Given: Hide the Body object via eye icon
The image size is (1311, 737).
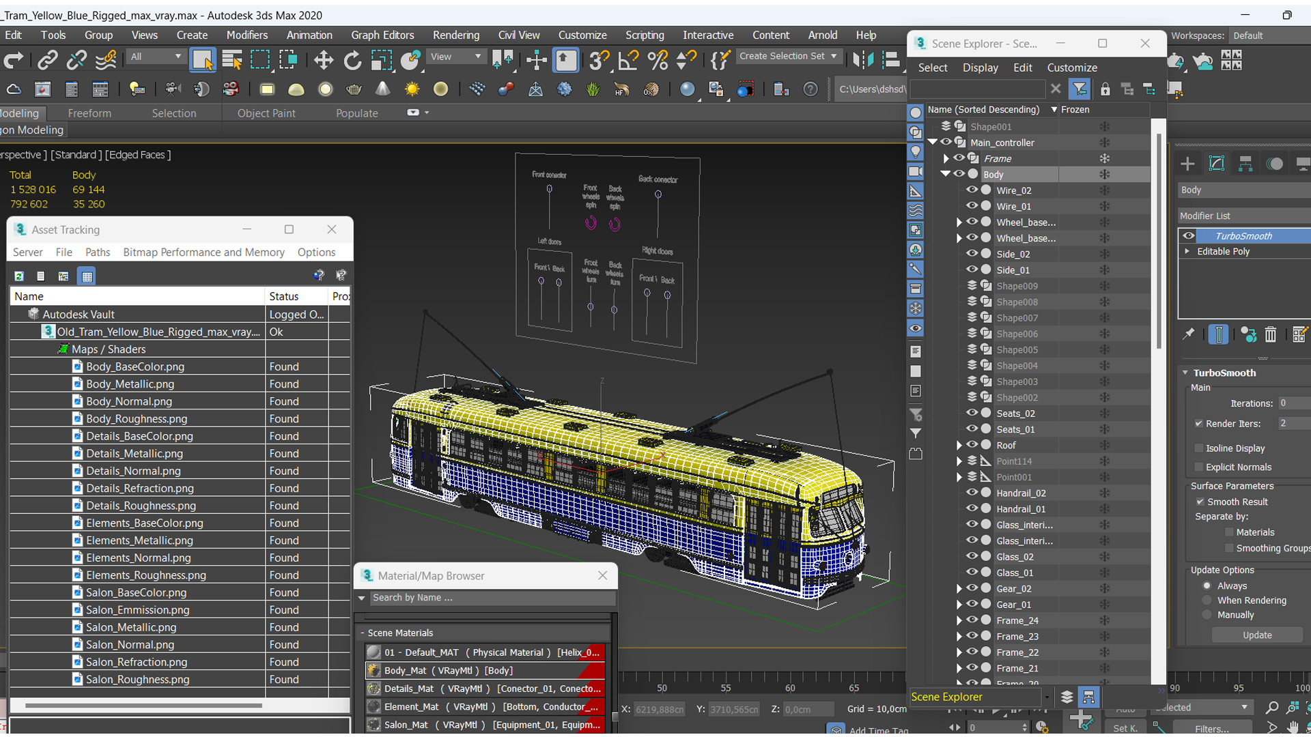Looking at the screenshot, I should tap(959, 174).
